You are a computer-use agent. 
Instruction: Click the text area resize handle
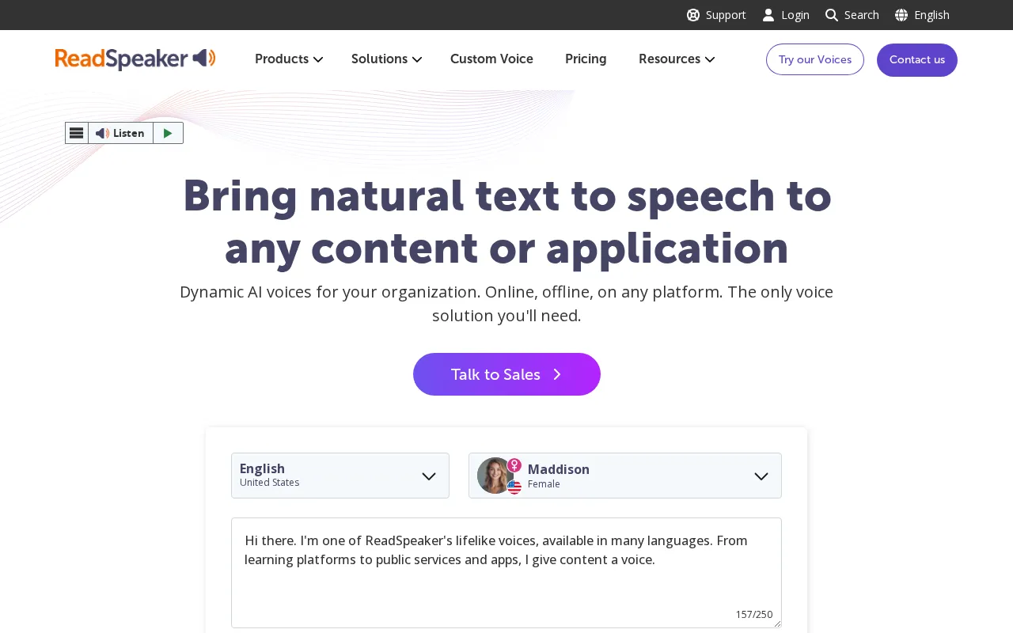pyautogui.click(x=777, y=624)
